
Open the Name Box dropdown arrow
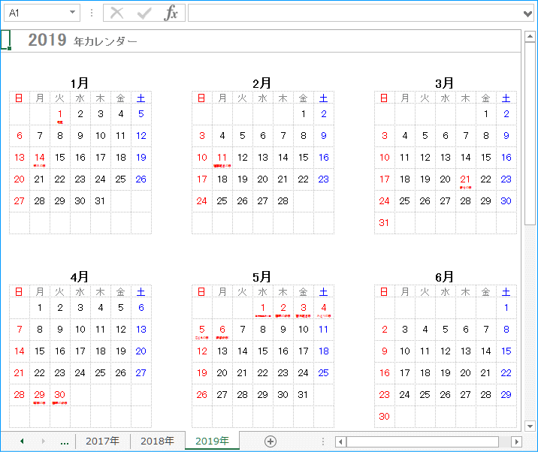pos(72,12)
